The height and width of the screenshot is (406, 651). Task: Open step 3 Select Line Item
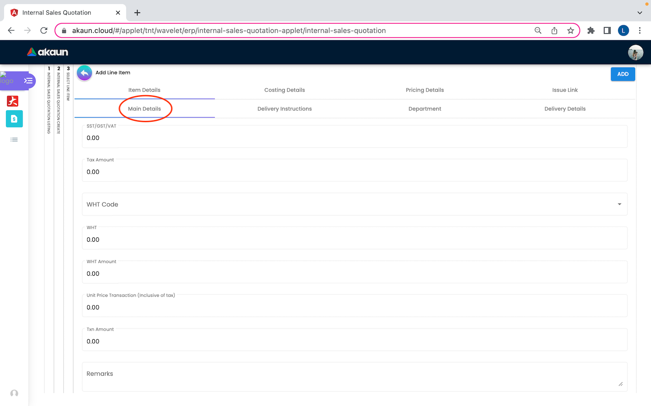click(x=68, y=83)
